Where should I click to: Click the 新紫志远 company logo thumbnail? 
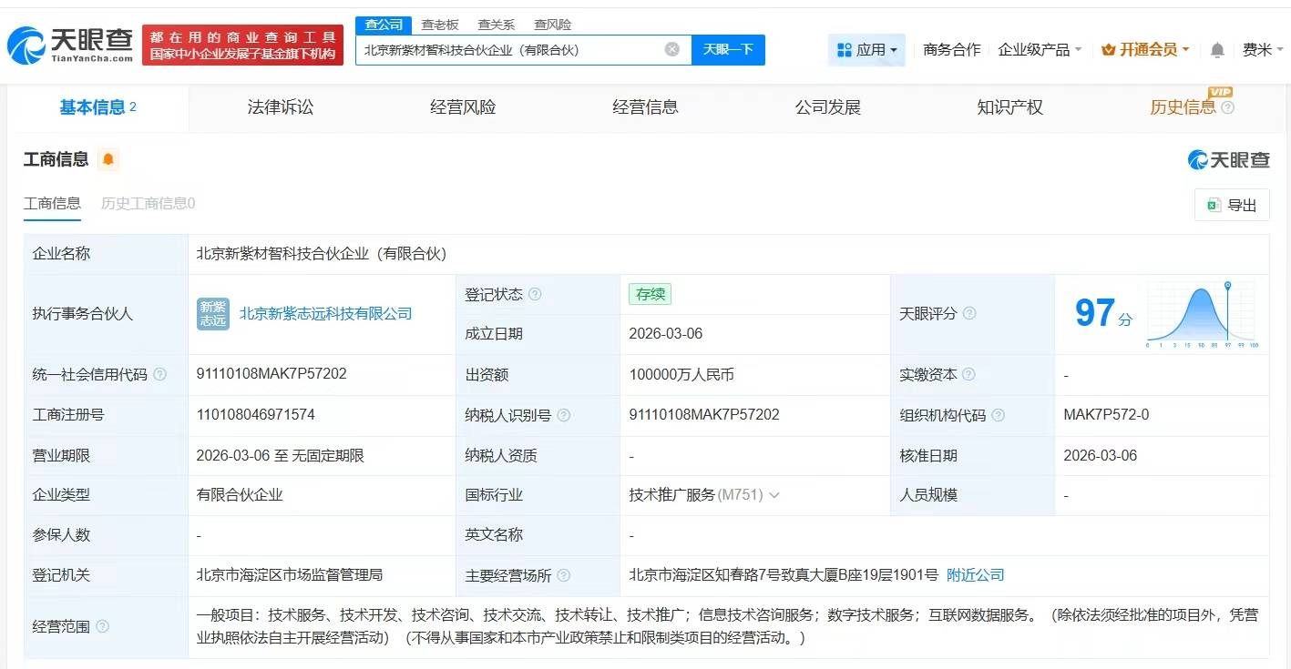[212, 314]
